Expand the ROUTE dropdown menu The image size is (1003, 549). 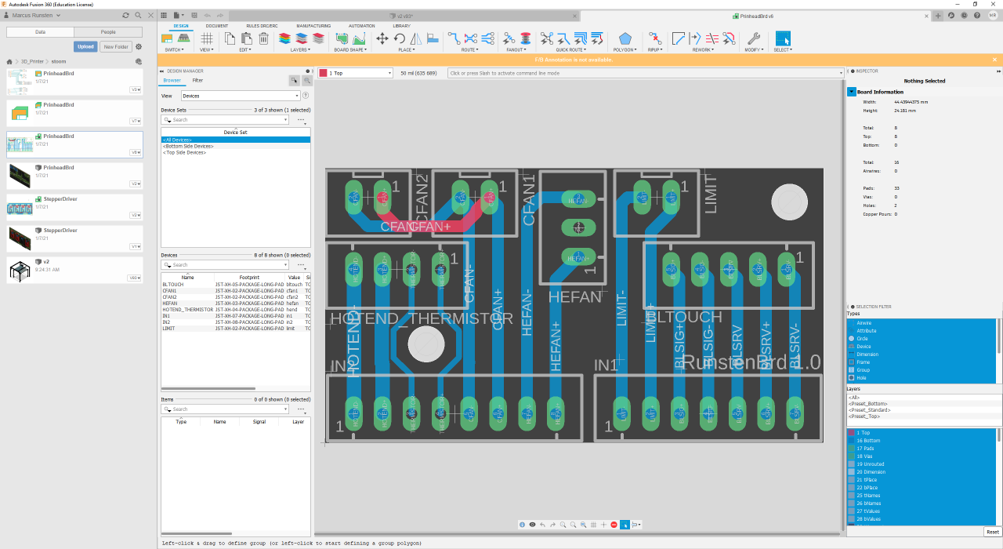470,49
